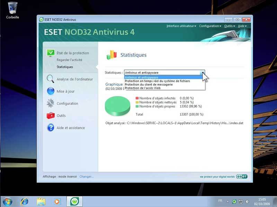This screenshot has width=277, height=207.
Task: Open the Configuration menu in header
Action: pyautogui.click(x=210, y=26)
